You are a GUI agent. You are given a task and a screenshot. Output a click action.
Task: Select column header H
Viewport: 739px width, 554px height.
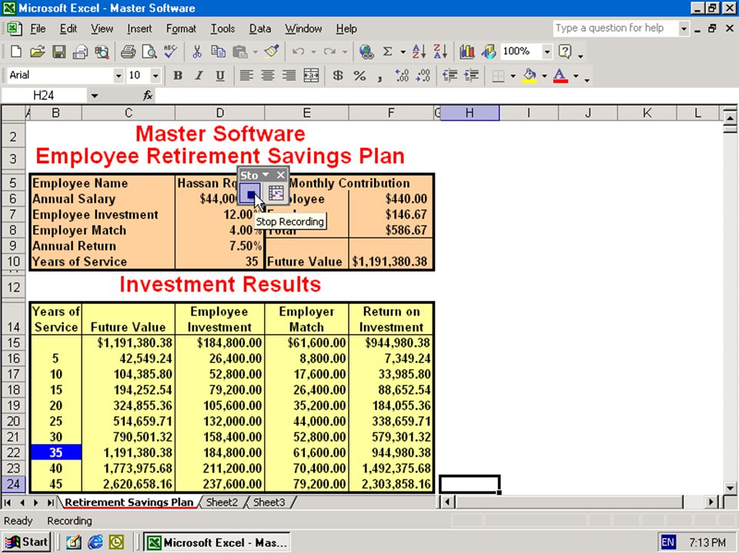click(x=470, y=113)
